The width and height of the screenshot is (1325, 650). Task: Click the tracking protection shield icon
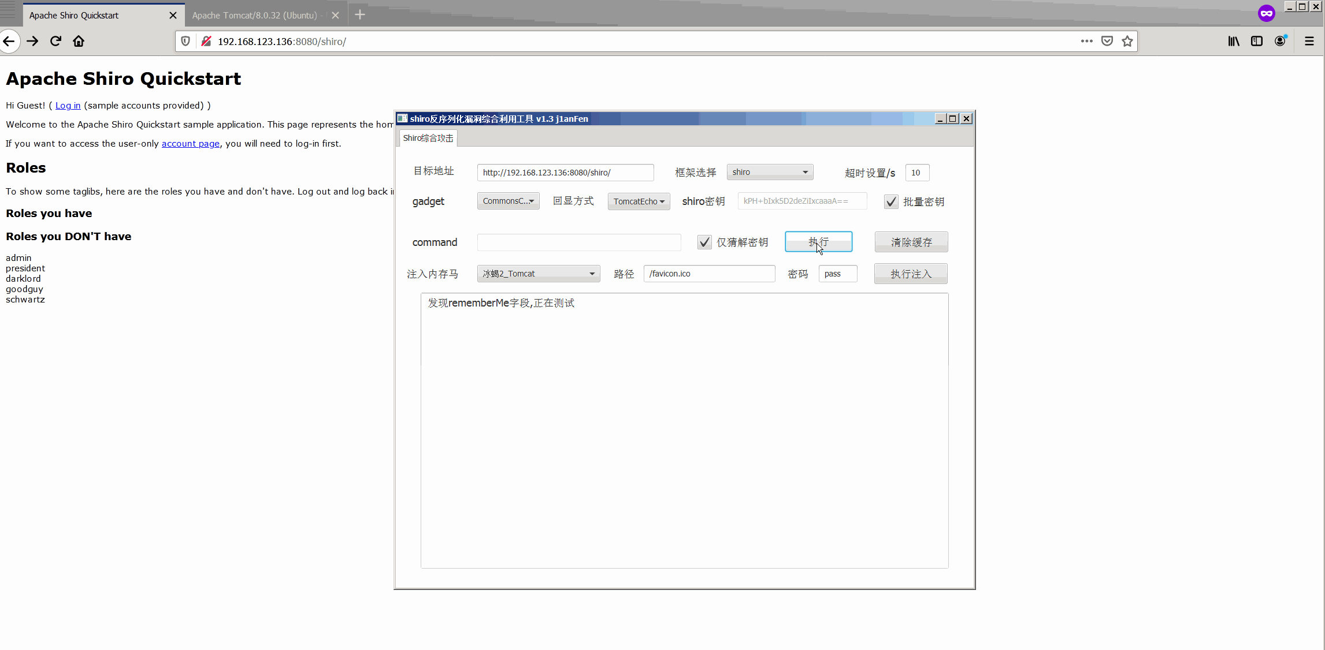pos(185,41)
